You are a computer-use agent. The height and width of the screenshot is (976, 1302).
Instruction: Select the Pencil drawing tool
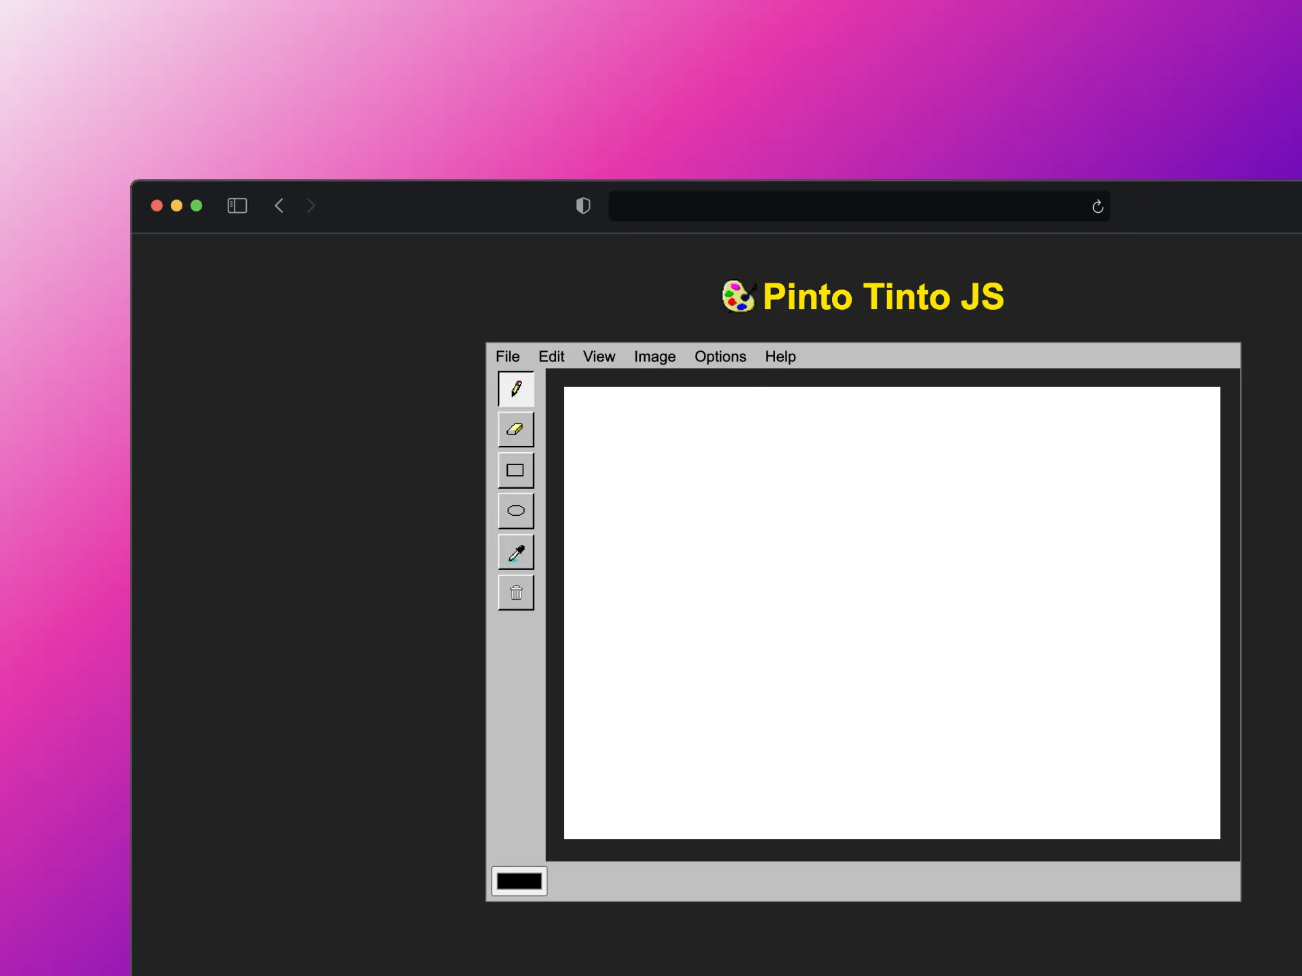pos(515,389)
